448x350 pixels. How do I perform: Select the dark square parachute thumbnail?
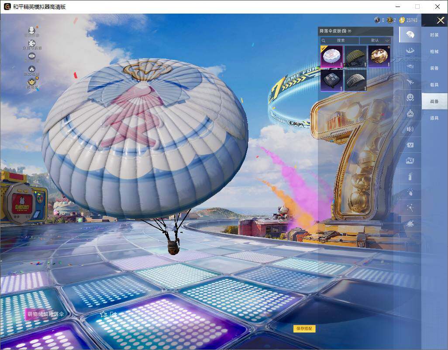[332, 80]
